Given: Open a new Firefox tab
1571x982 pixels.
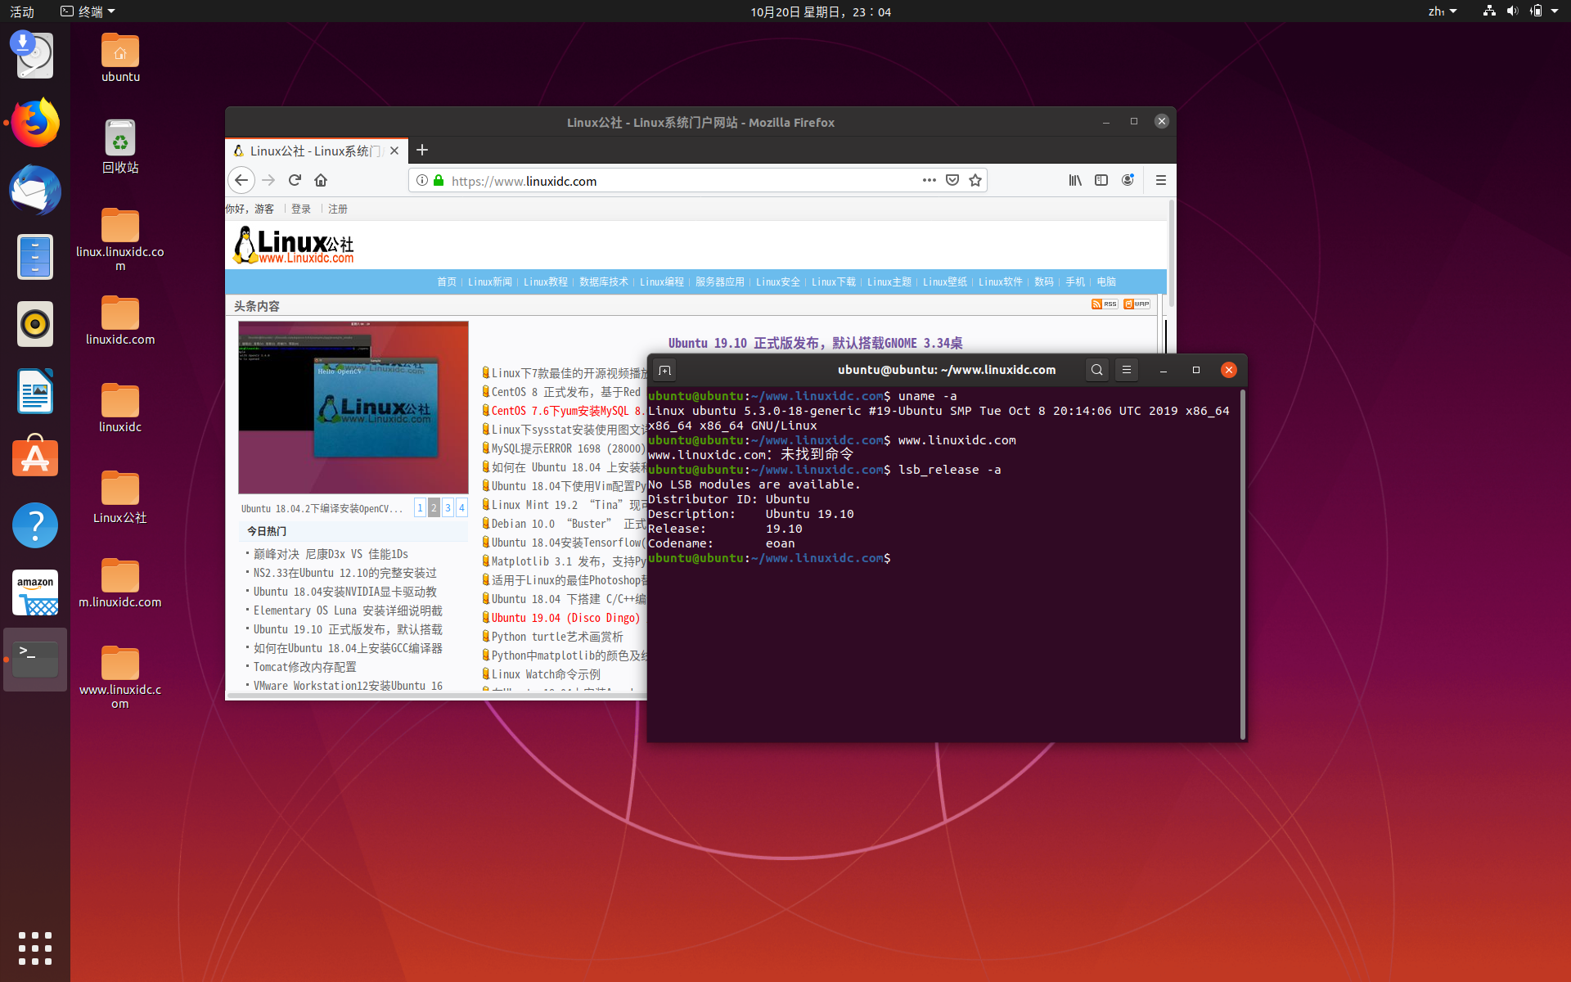Looking at the screenshot, I should coord(422,150).
